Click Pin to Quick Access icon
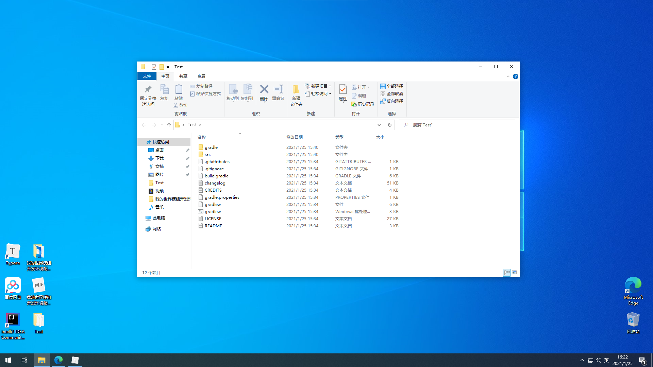The image size is (653, 367). (148, 95)
